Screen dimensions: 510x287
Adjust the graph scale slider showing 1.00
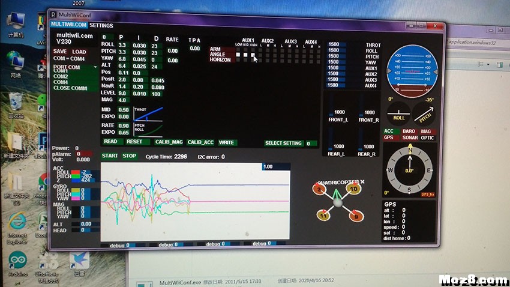tap(276, 166)
